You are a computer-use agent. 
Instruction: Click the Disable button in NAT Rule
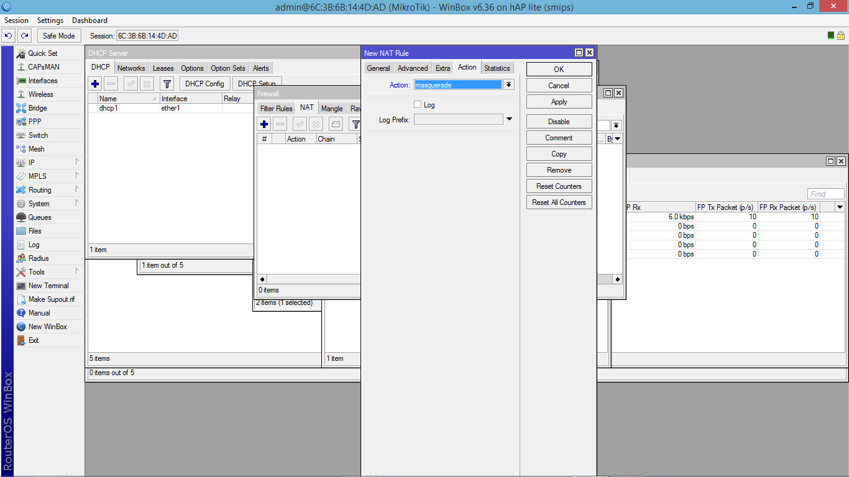(x=559, y=122)
